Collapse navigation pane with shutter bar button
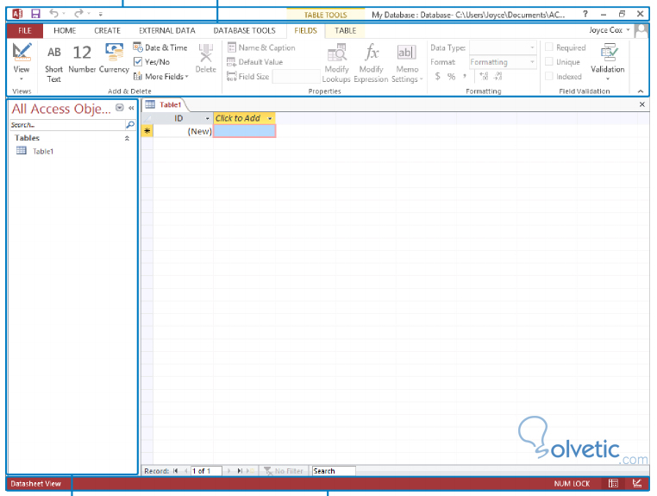Screen dimensions: 657x496 tap(131, 108)
